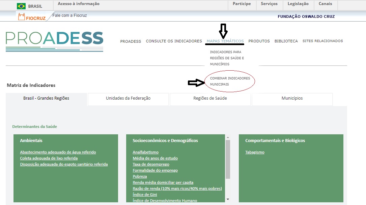Open the PROADESS logo homepage
Screen dimensions: 366x205
point(54,41)
